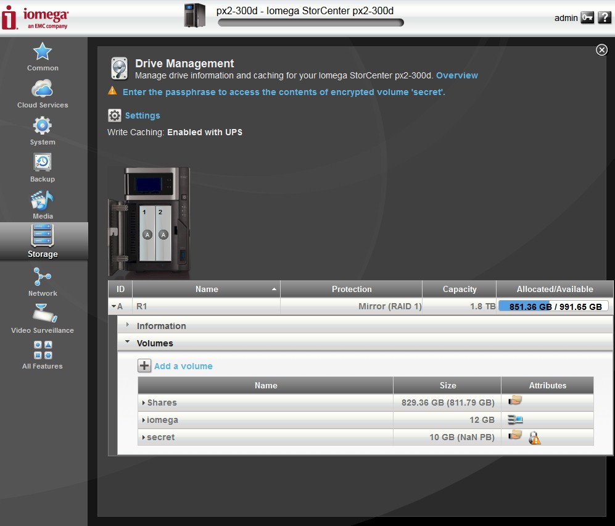
Task: Close the Drive Management panel
Action: 601,50
